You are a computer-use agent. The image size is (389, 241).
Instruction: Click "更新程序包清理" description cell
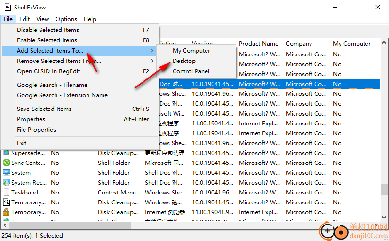tap(165, 153)
